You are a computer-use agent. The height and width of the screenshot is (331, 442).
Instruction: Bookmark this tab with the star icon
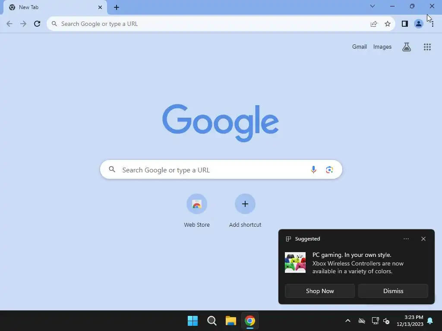(x=388, y=24)
